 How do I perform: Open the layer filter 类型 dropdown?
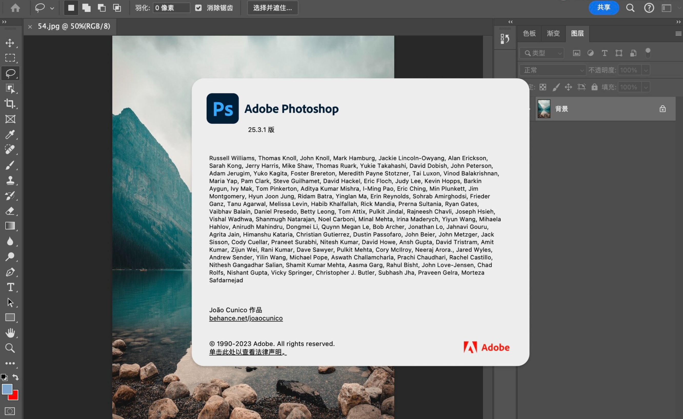(x=542, y=53)
